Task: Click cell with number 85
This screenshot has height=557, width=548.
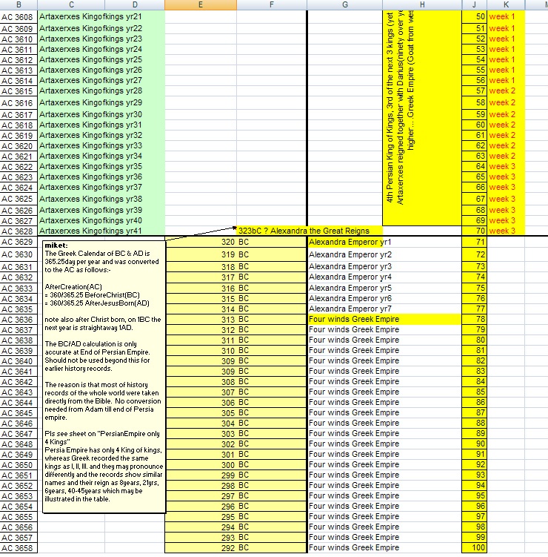Action: pyautogui.click(x=474, y=392)
